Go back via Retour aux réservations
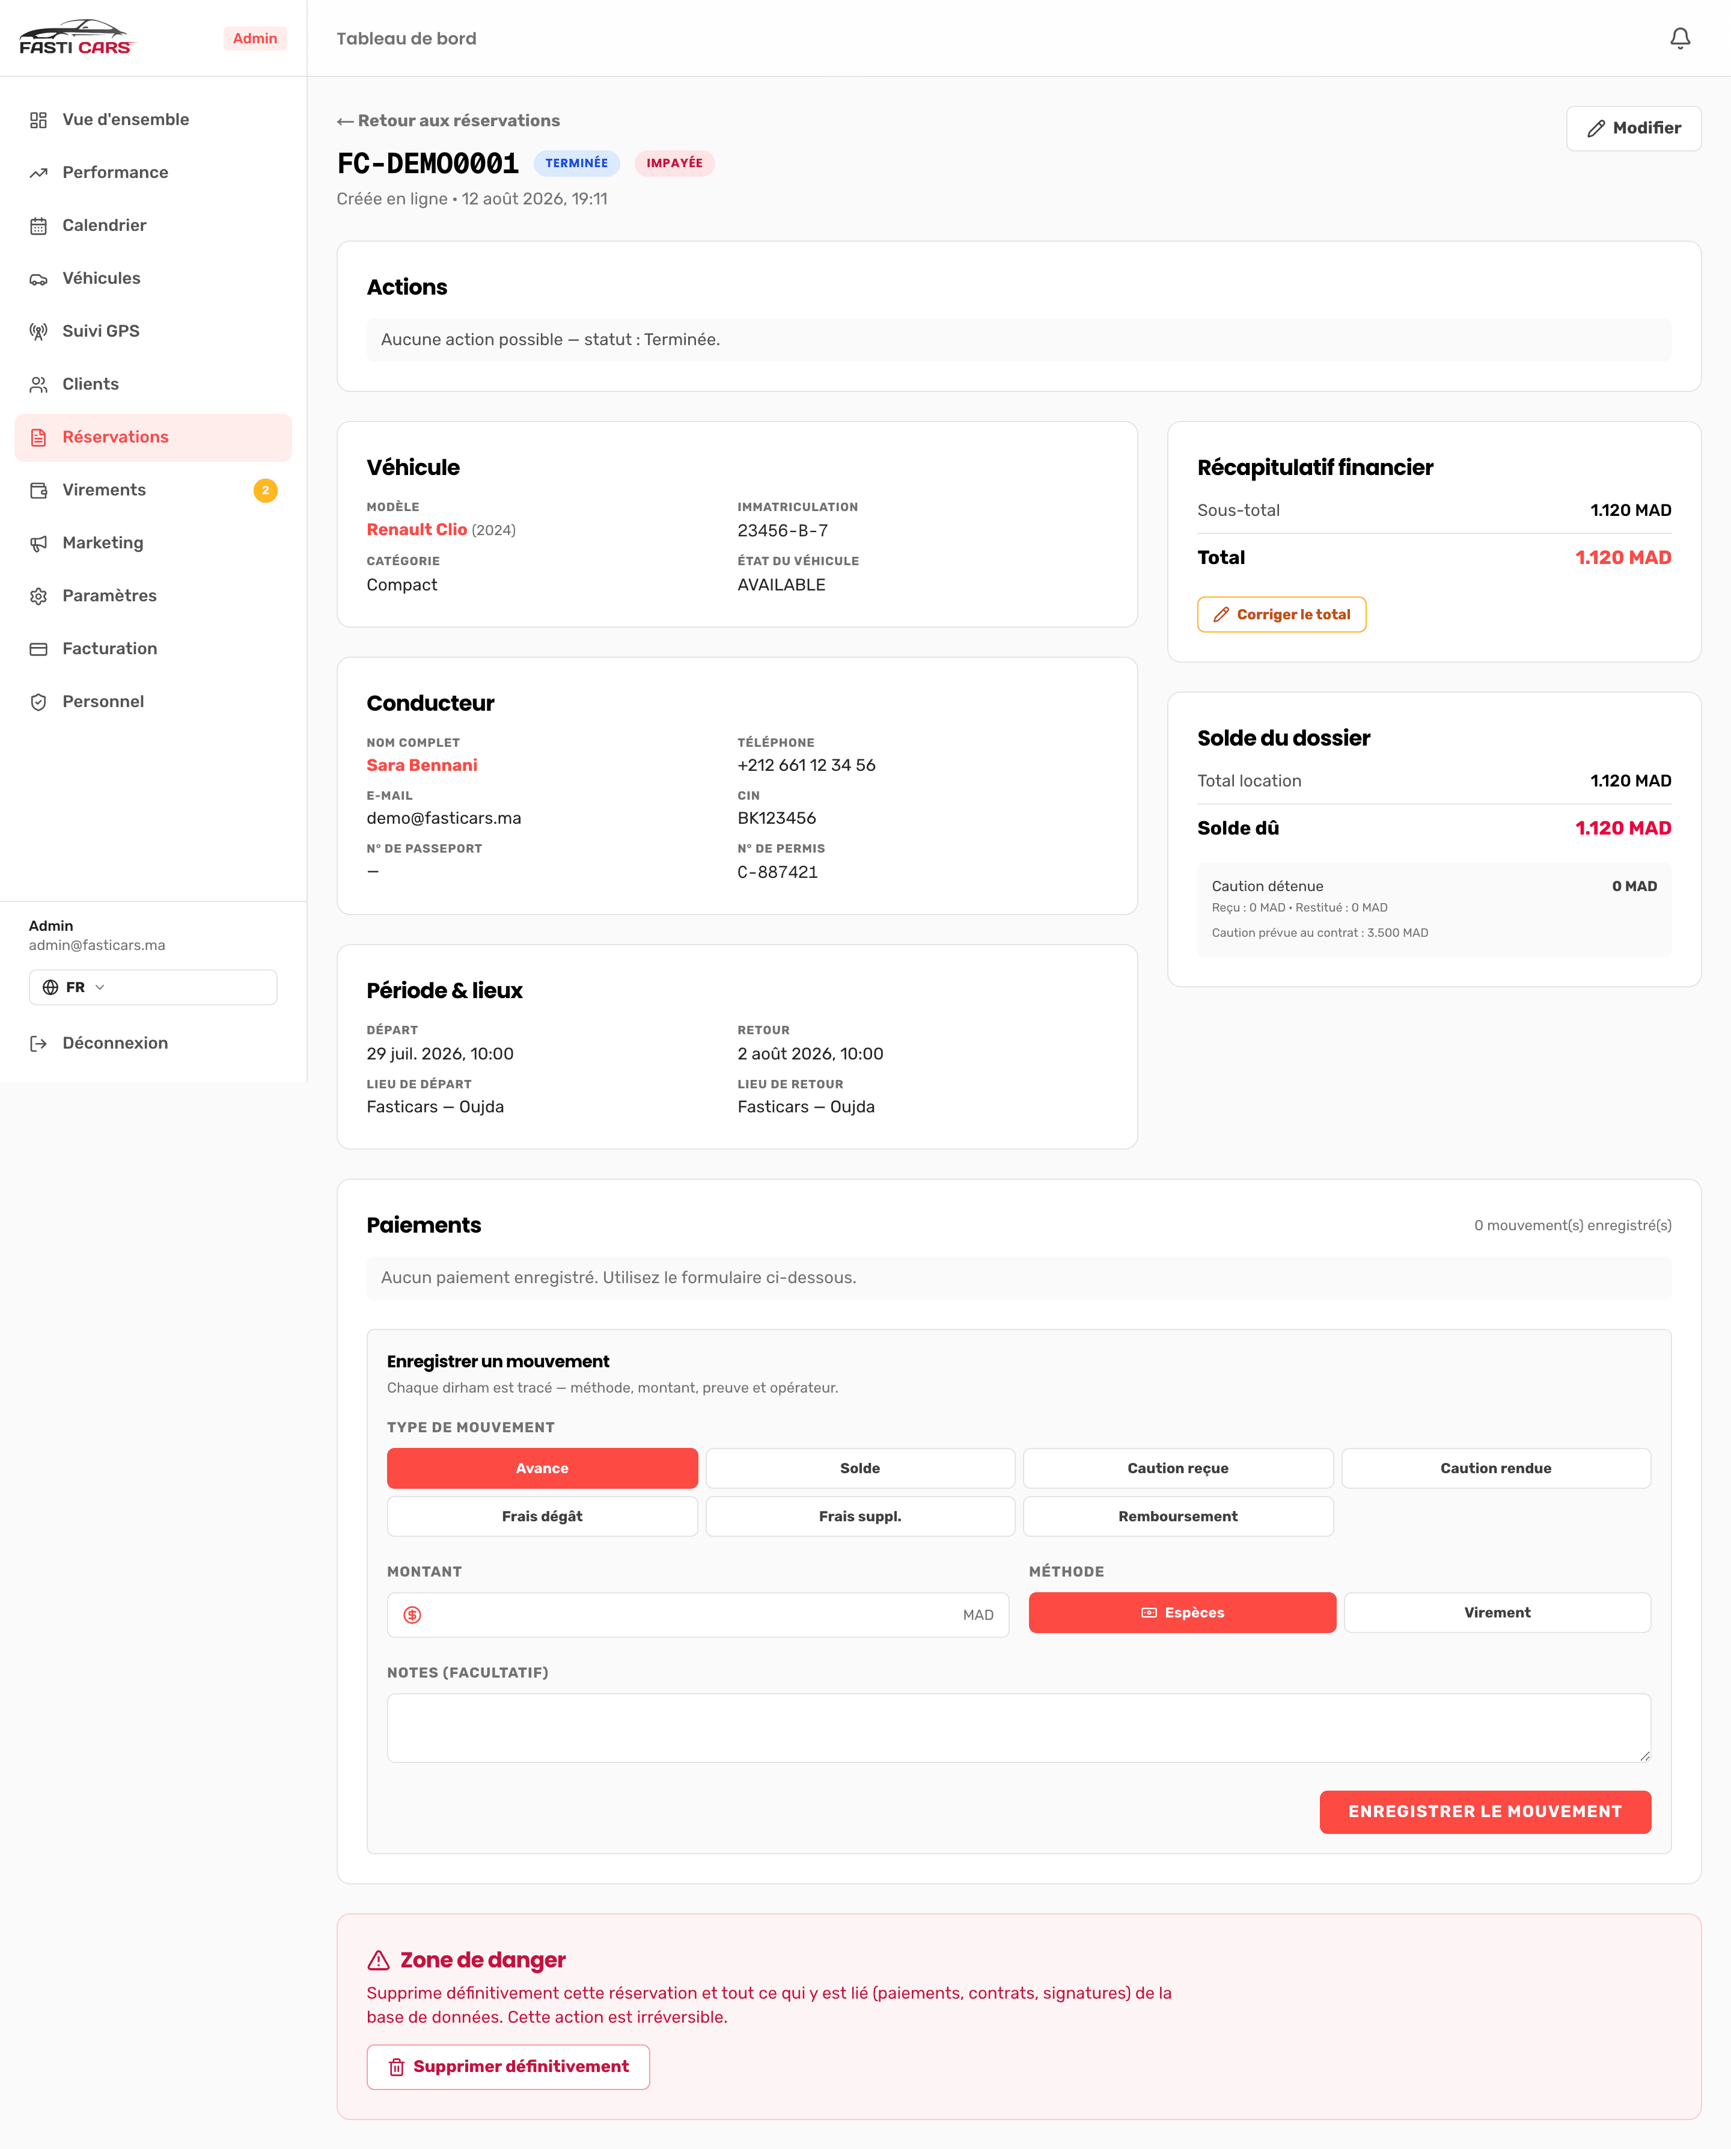This screenshot has width=1731, height=2149. 449,121
